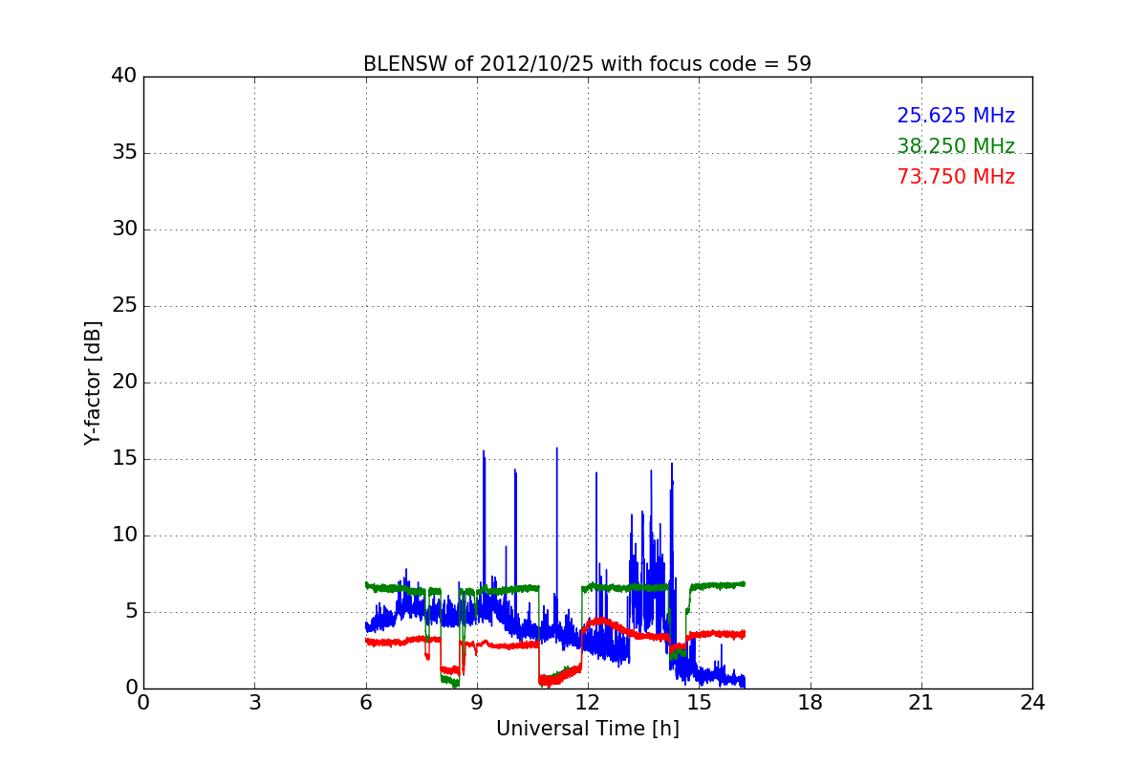Image resolution: width=1147 pixels, height=765 pixels.
Task: Select the 73.750 MHz legend label
Action: click(x=956, y=177)
